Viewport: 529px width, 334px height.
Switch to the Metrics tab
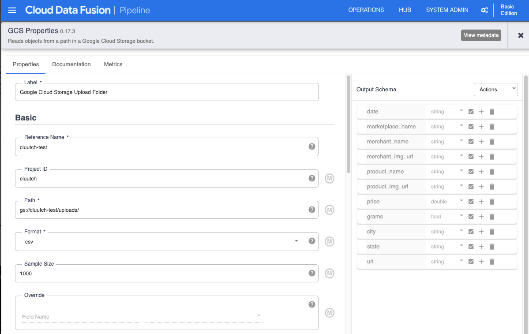pos(113,64)
